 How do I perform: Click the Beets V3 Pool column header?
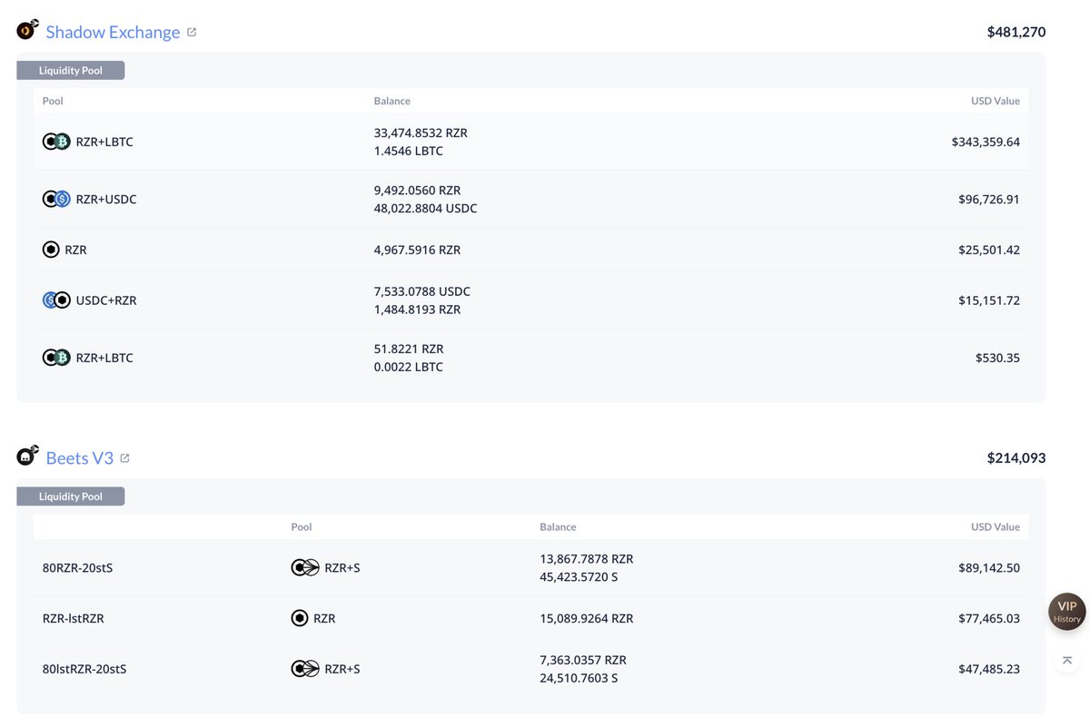pyautogui.click(x=302, y=526)
